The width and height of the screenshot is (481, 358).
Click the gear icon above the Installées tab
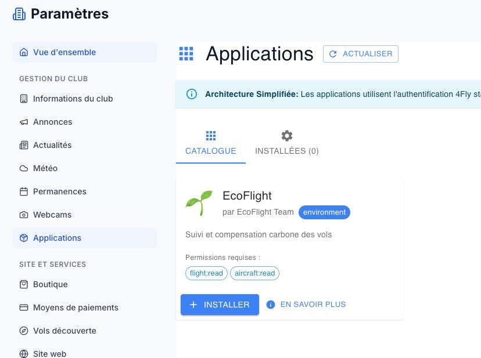286,135
